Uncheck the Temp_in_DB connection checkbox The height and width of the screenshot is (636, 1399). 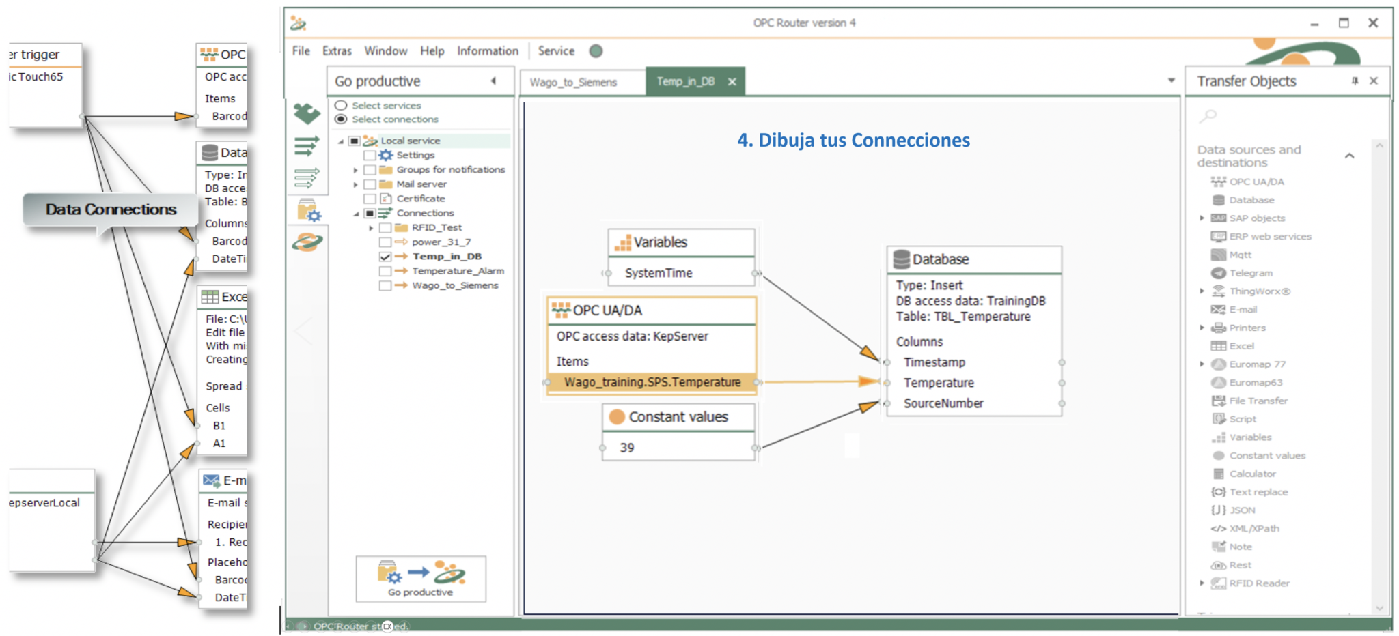click(x=385, y=257)
